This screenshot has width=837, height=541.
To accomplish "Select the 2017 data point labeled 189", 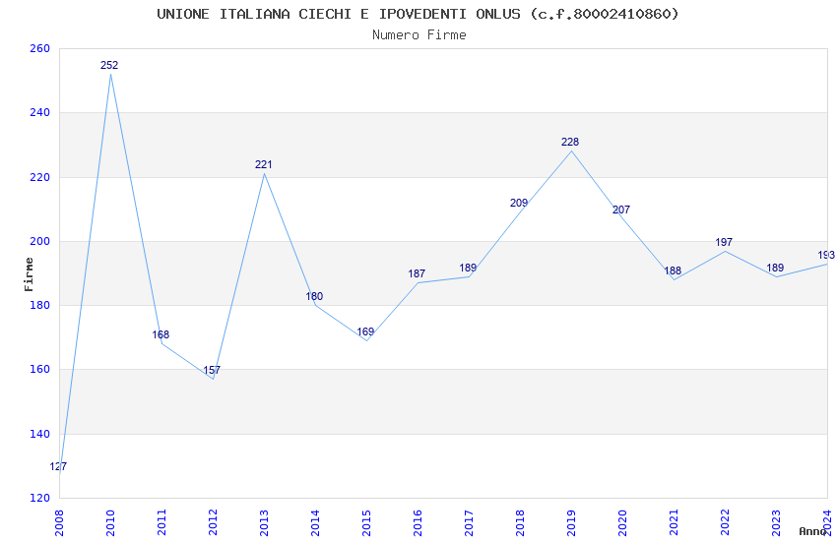I will tap(468, 269).
